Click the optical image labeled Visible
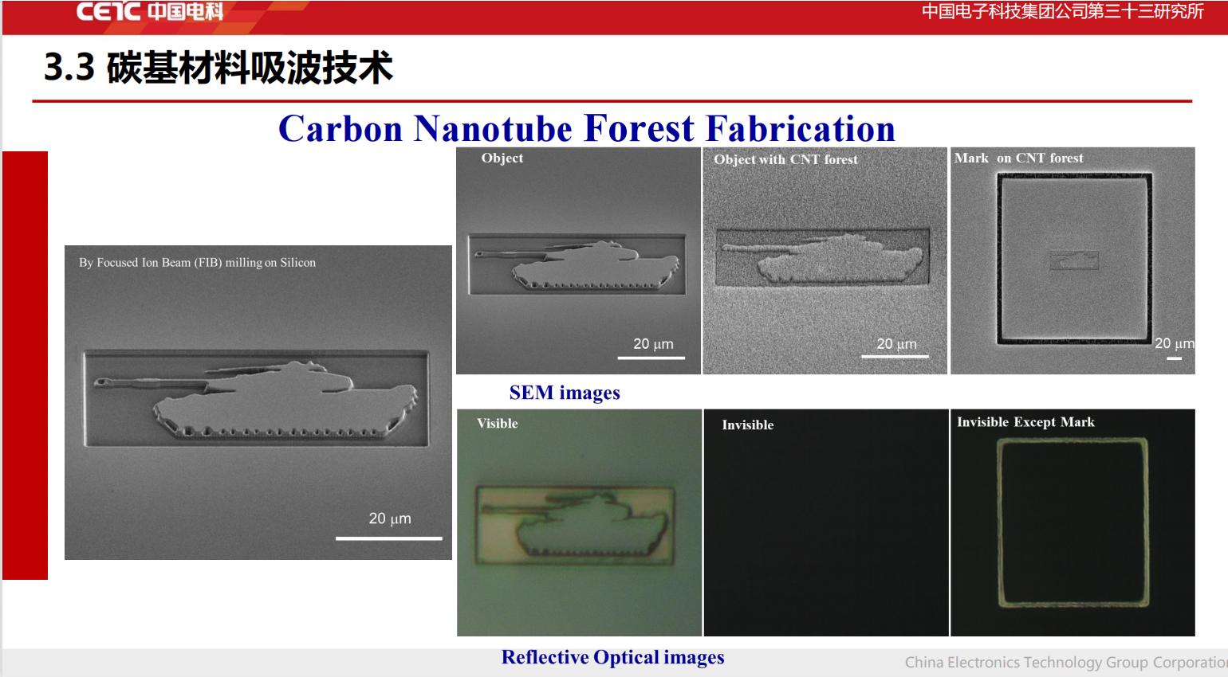The image size is (1228, 677). 579,522
